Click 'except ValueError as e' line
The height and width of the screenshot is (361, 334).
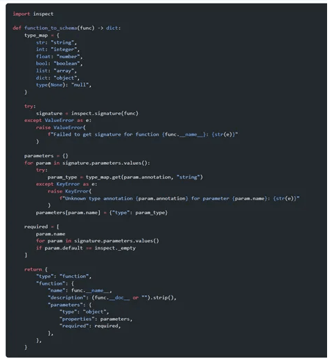[x=58, y=121]
